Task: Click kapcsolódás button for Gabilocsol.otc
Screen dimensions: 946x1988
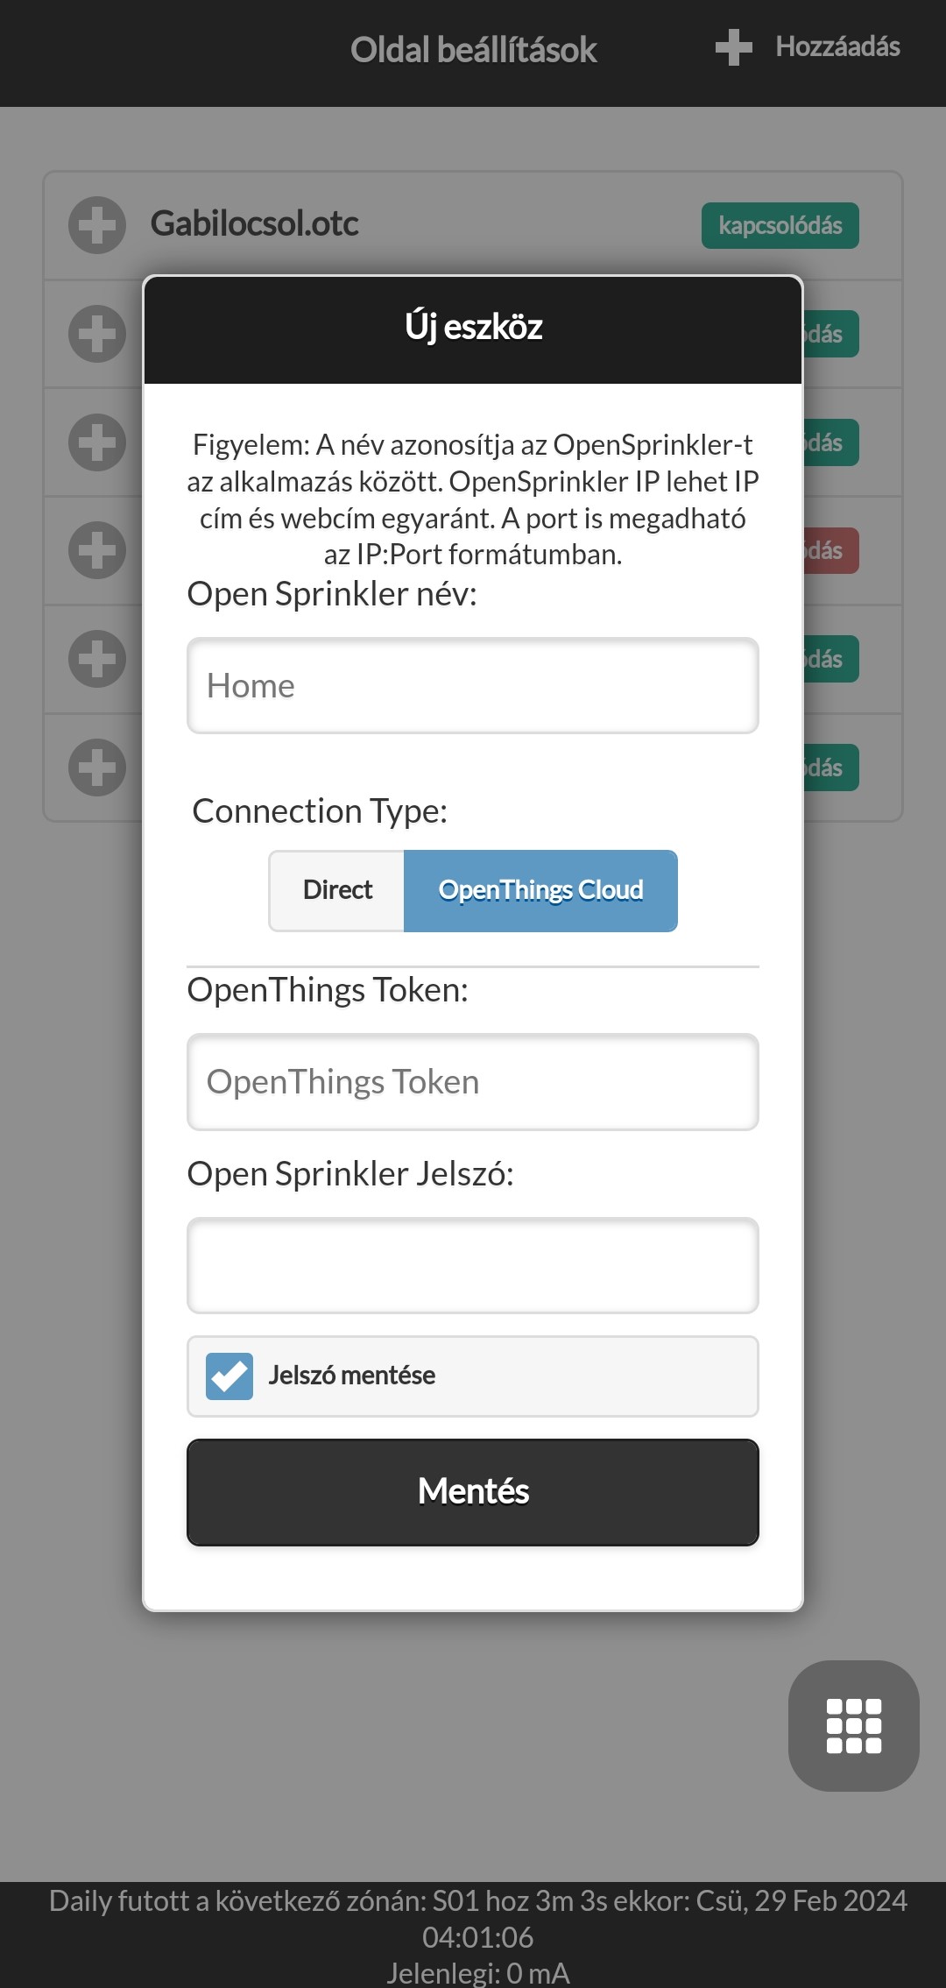Action: [x=780, y=226]
